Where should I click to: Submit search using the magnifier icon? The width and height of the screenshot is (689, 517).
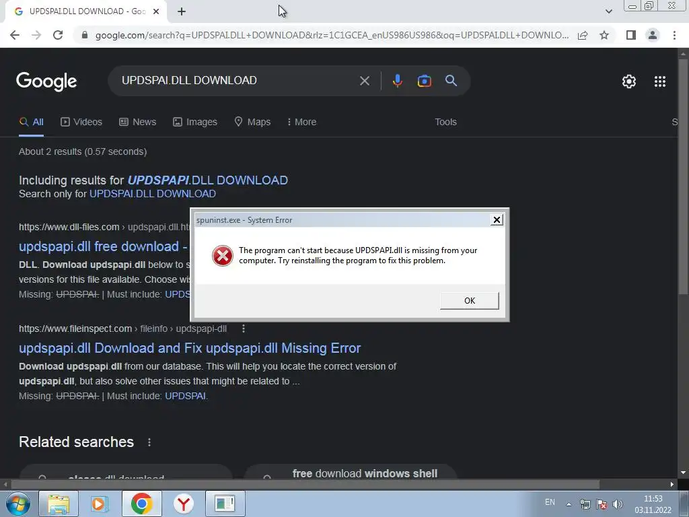451,81
